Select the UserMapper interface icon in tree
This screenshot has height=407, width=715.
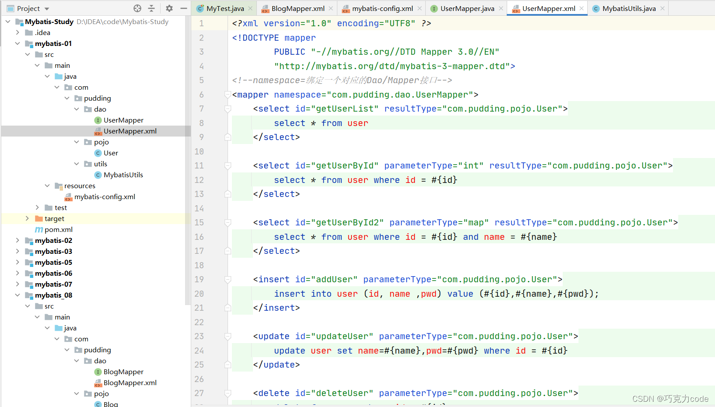coord(98,120)
